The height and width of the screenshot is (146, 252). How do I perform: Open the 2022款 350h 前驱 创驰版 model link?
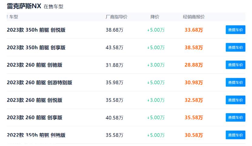click(x=36, y=135)
